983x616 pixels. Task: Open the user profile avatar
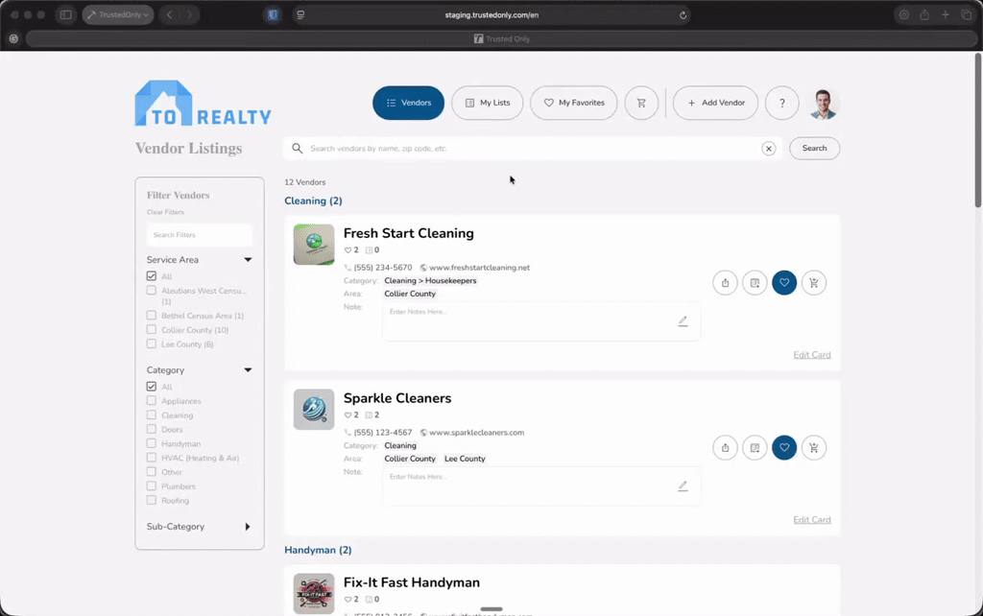(823, 104)
